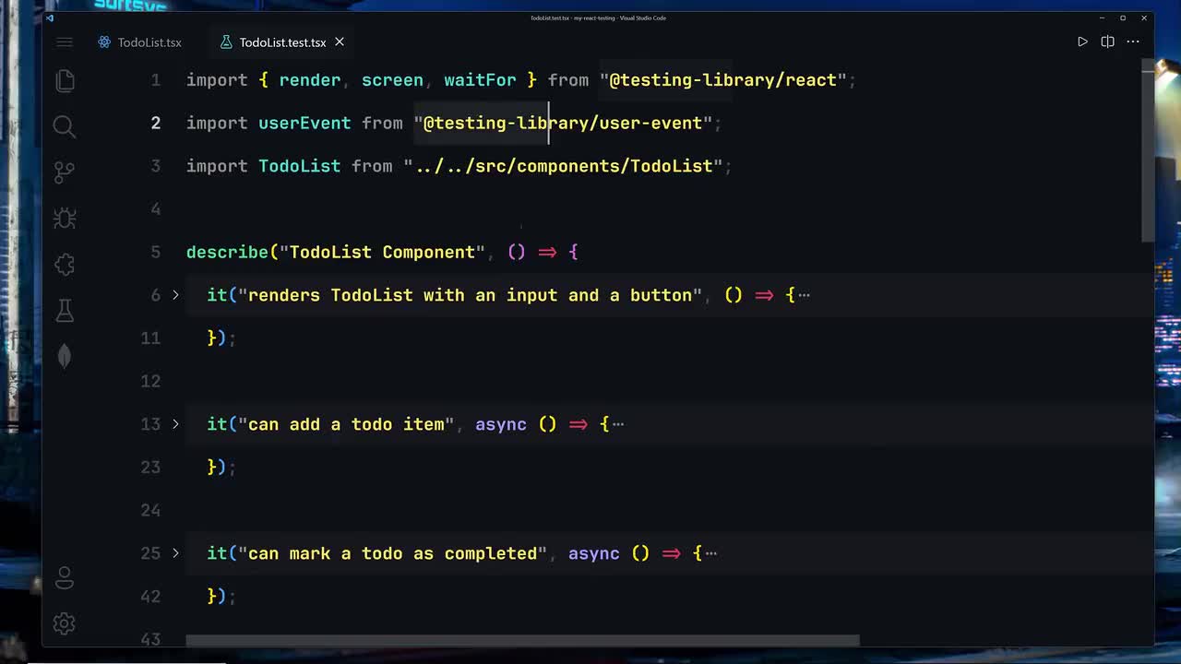Open the editor More Actions menu
The image size is (1181, 664).
1133,41
